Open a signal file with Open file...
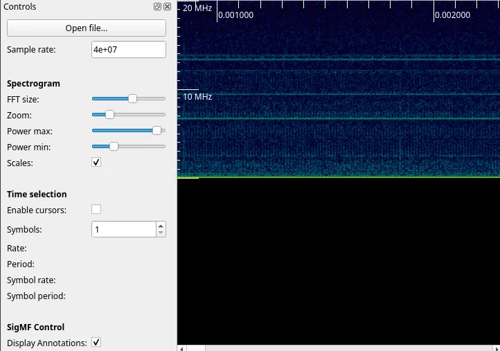This screenshot has height=351, width=500. tap(87, 28)
